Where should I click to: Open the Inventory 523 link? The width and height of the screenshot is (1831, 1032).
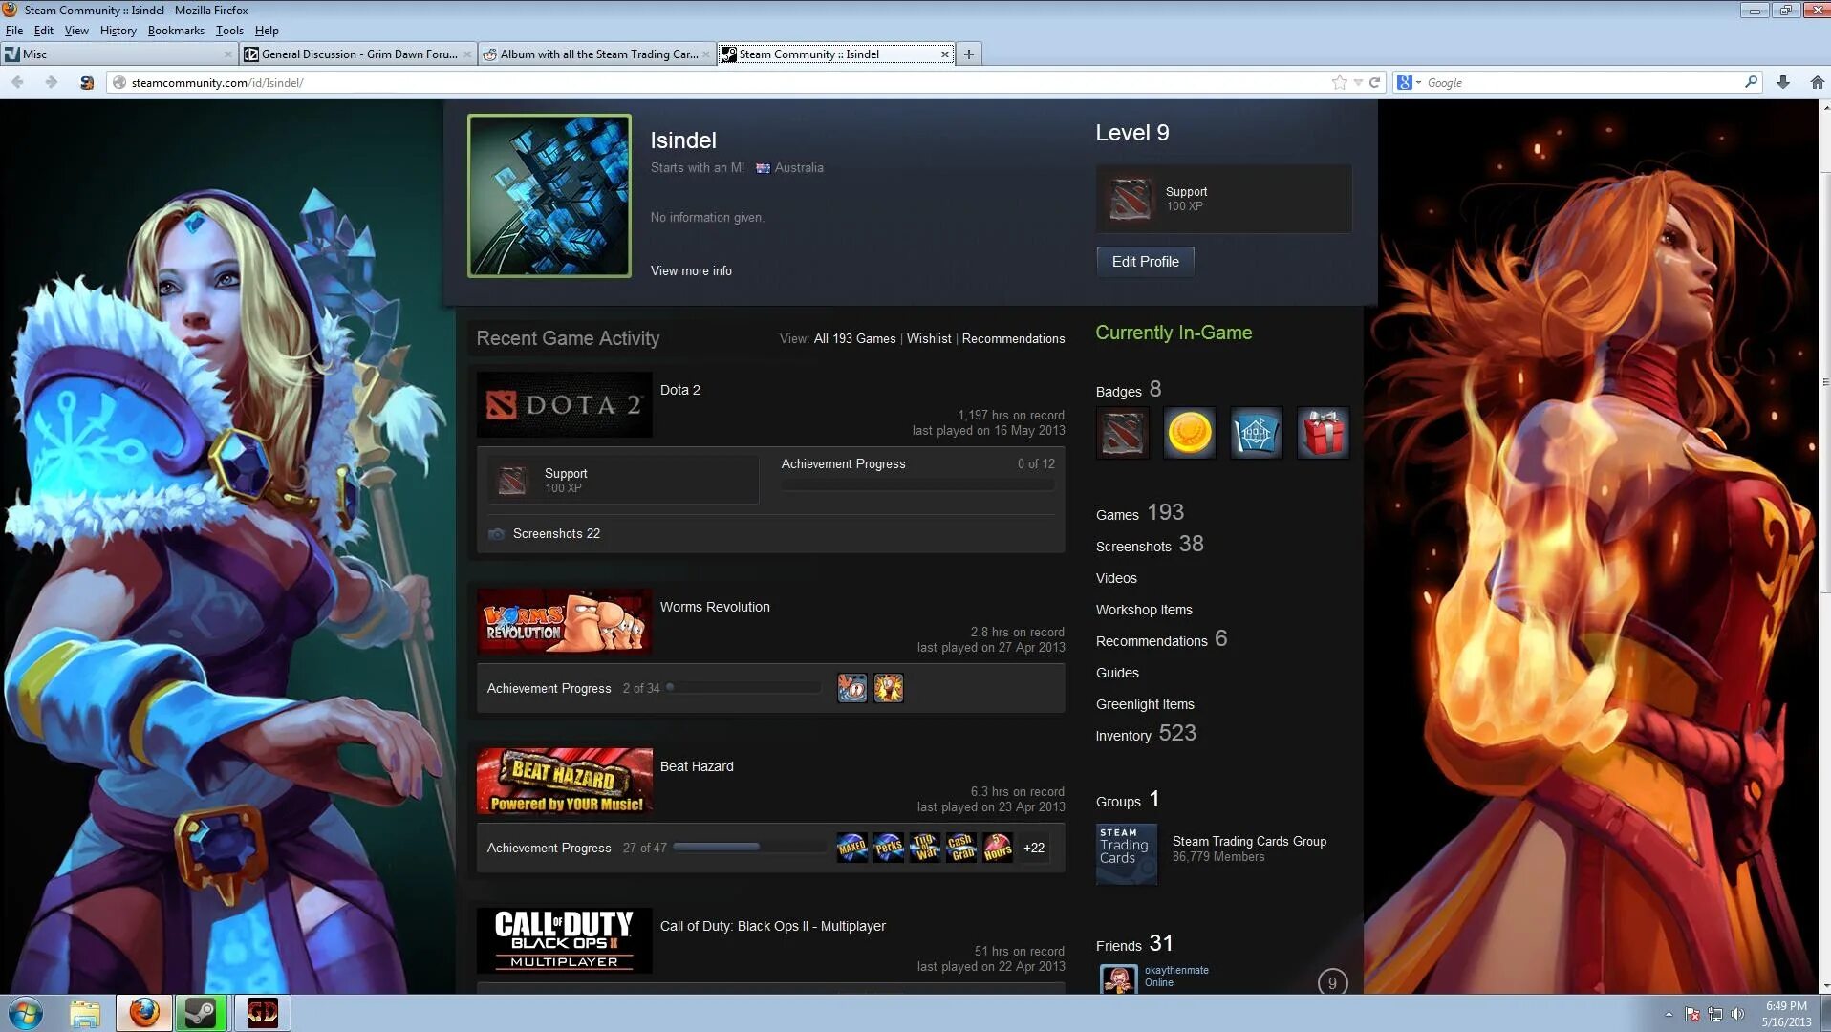coord(1146,734)
